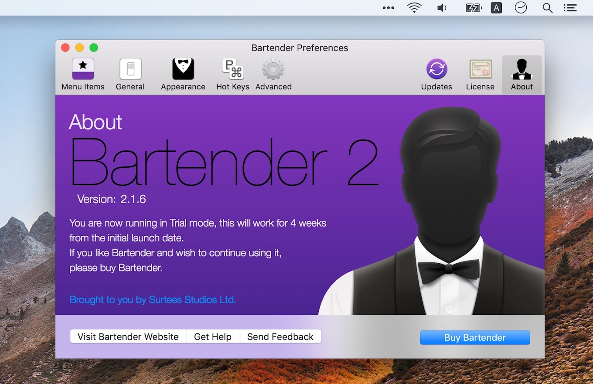Click Bartender's three-dots menu bar icon
Screen dimensions: 593x384
coord(388,8)
